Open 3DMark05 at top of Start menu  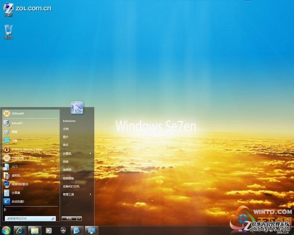click(x=18, y=114)
